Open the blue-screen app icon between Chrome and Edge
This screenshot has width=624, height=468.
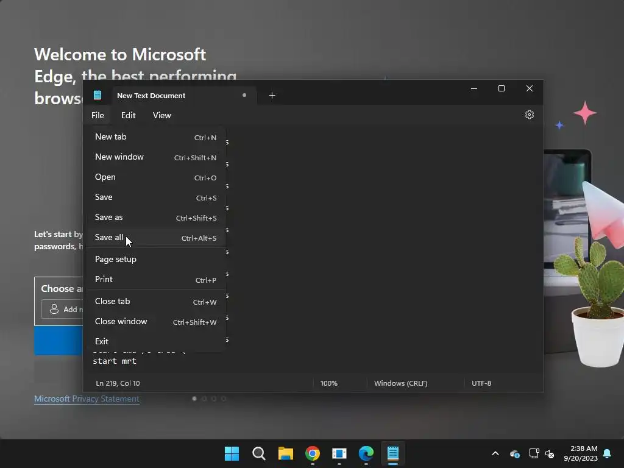pyautogui.click(x=339, y=453)
